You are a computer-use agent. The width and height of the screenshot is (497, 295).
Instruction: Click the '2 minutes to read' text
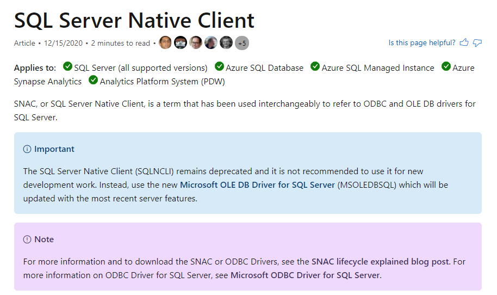click(121, 43)
